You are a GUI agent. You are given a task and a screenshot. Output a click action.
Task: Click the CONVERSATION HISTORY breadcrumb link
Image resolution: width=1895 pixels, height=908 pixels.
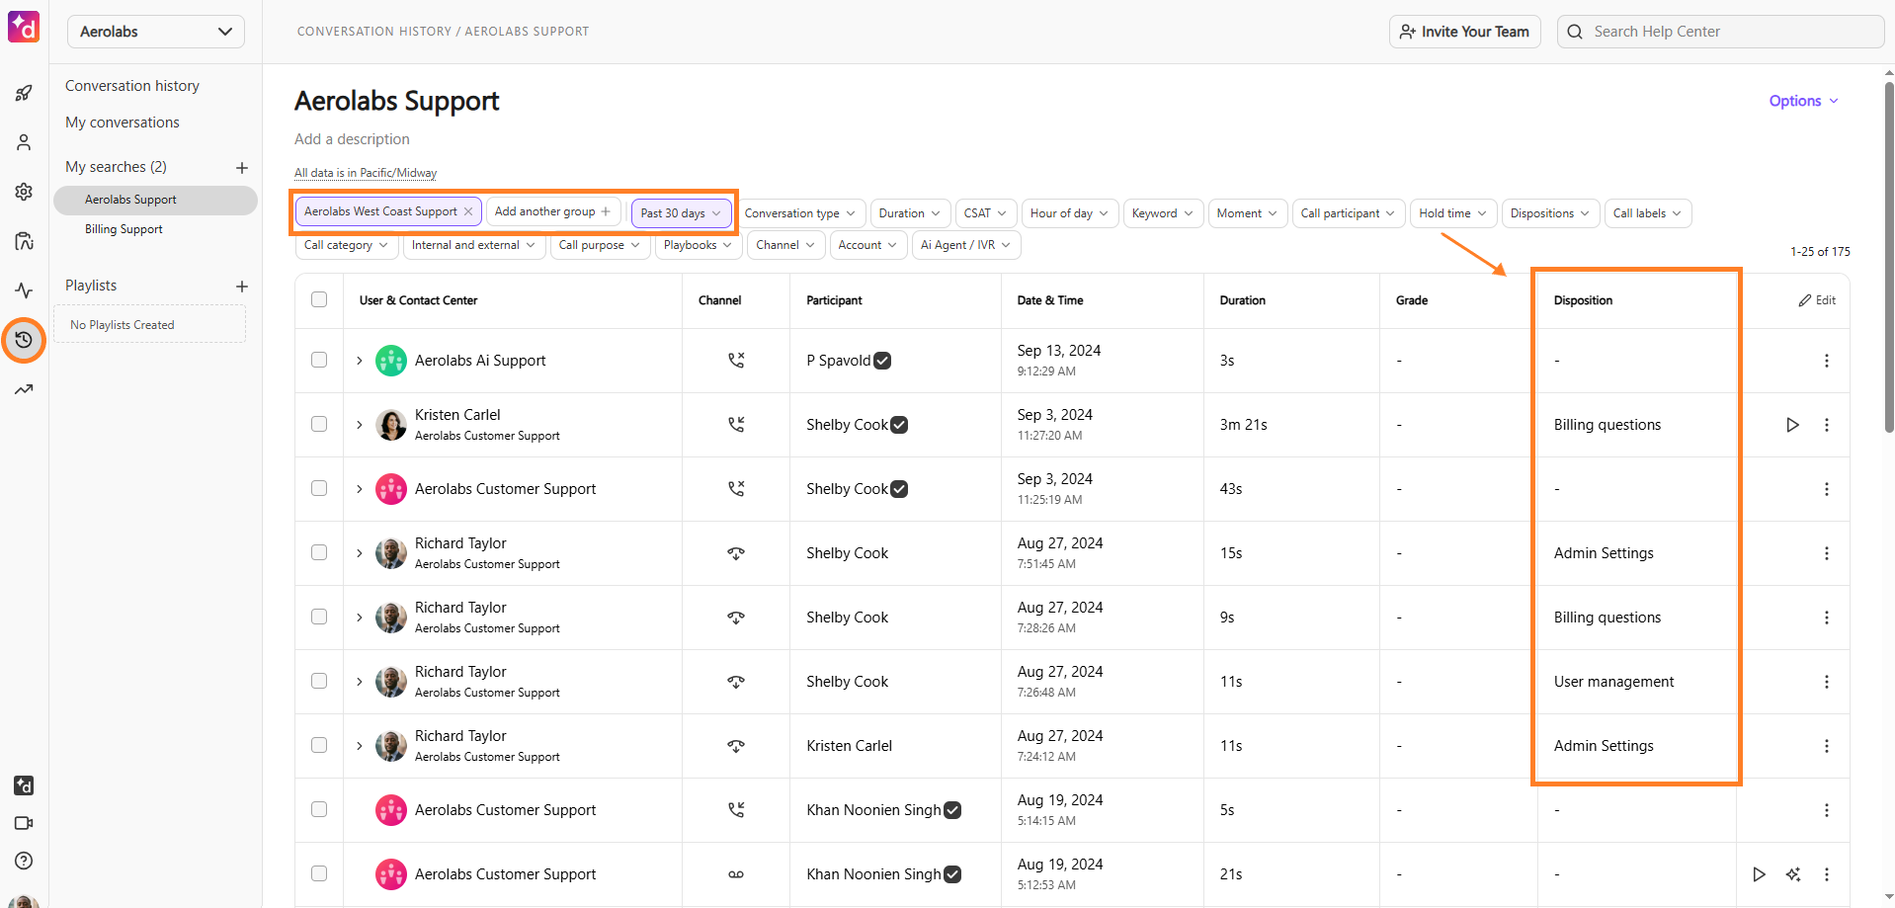[x=374, y=32]
